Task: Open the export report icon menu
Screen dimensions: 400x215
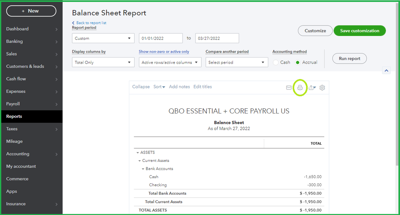Action: pyautogui.click(x=312, y=88)
